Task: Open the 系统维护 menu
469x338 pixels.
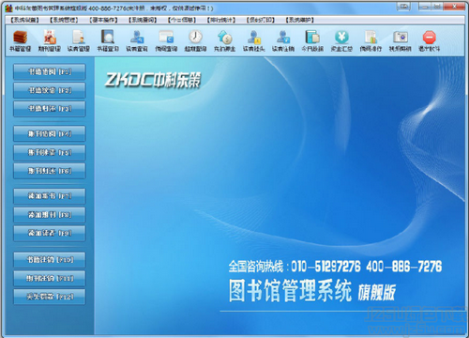Action: [299, 20]
